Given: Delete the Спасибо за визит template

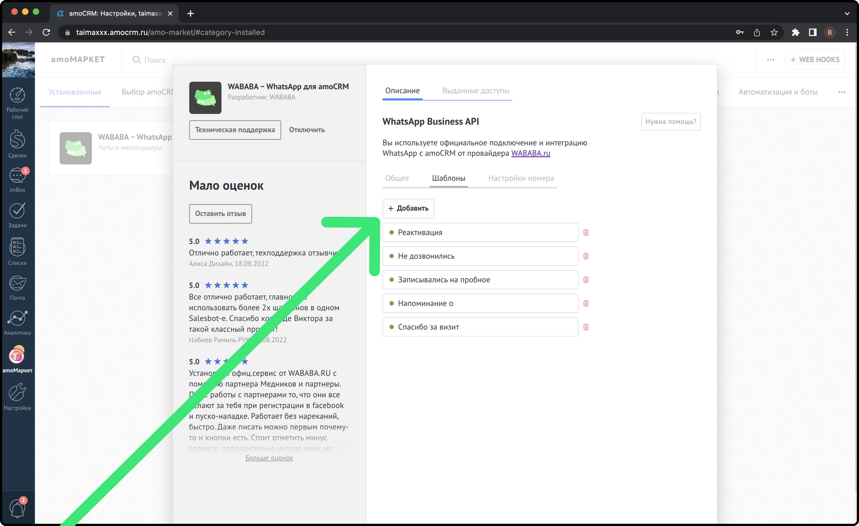Looking at the screenshot, I should [x=586, y=327].
